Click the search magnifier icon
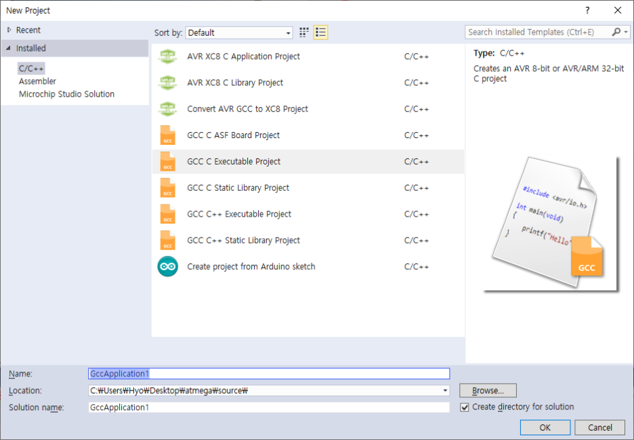Screen dimensions: 634x440 pyautogui.click(x=616, y=32)
